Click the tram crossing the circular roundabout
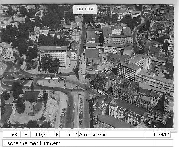Viewport: 179px width, 147px height. point(23,79)
